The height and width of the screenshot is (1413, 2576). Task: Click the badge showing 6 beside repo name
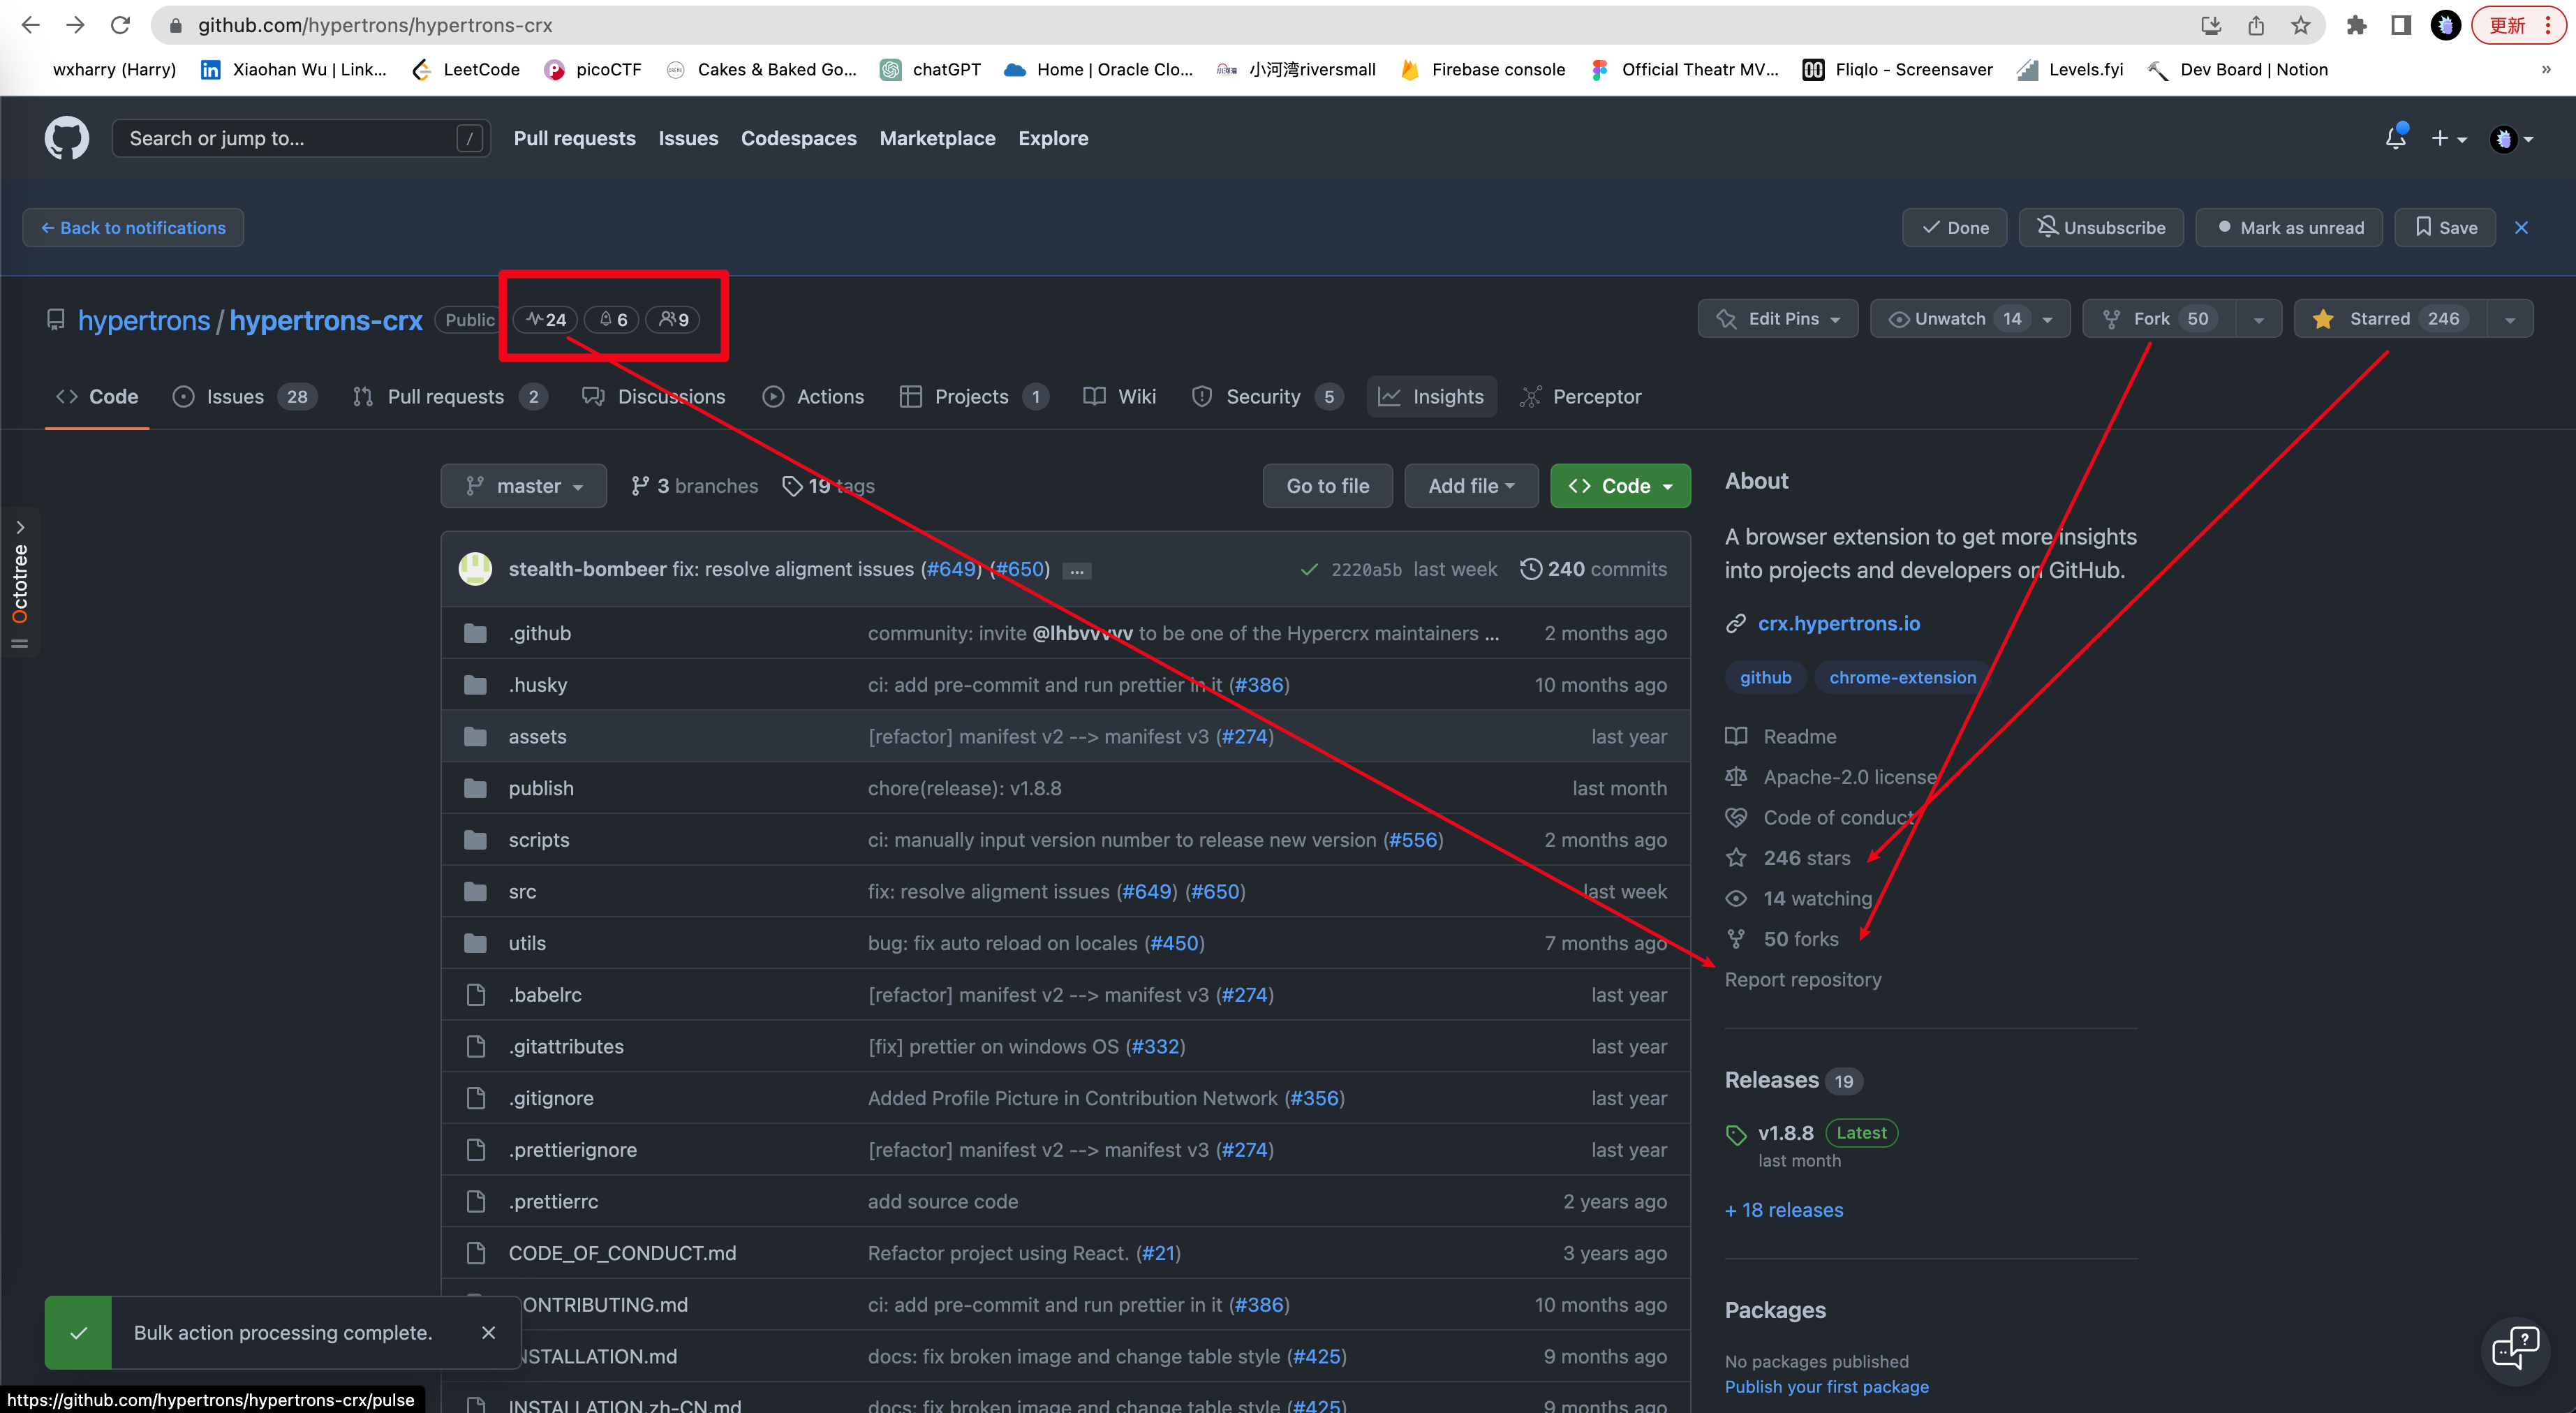click(x=611, y=319)
